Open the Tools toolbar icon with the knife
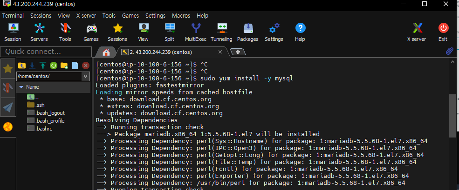The height and width of the screenshot is (190, 459). (x=65, y=32)
